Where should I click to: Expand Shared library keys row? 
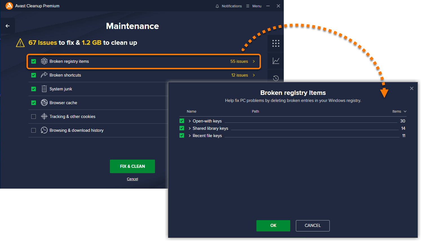(x=190, y=128)
